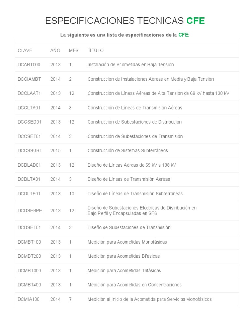The height and width of the screenshot is (334, 250).
Task: Click the title of row DCCLAAT1
Action: [158, 93]
